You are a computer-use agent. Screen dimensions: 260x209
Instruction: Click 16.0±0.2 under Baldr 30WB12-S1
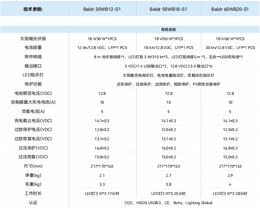pos(102,148)
